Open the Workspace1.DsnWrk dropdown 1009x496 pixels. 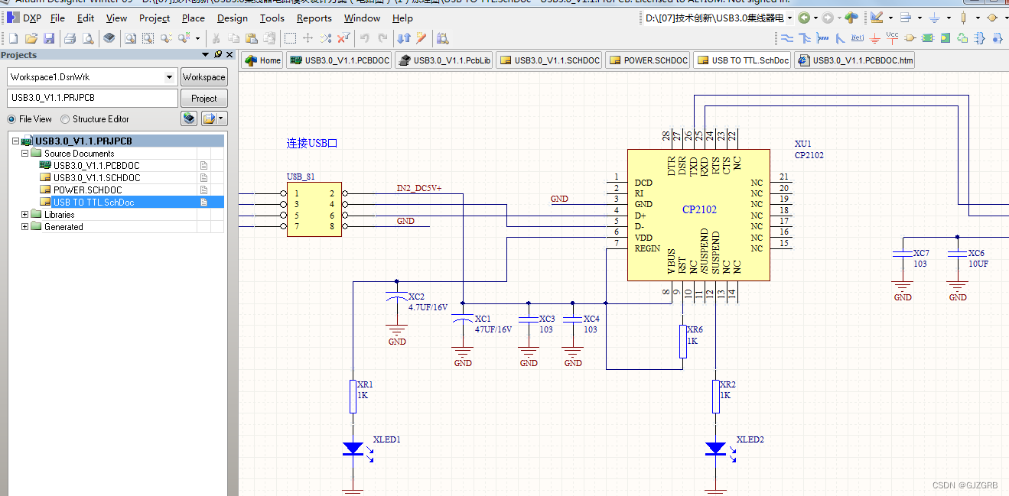coord(170,77)
